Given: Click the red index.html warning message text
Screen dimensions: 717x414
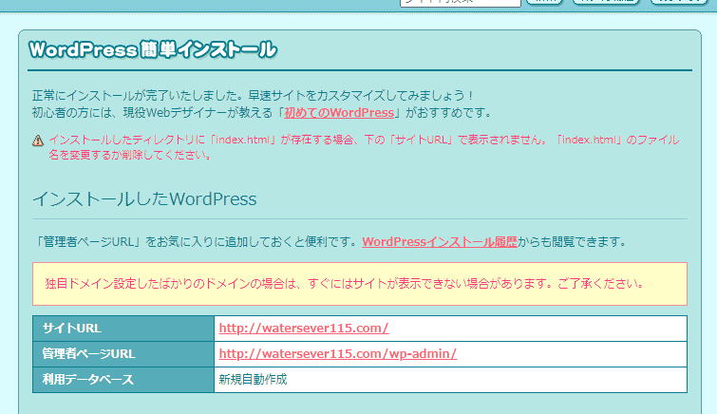Looking at the screenshot, I should click(x=364, y=147).
